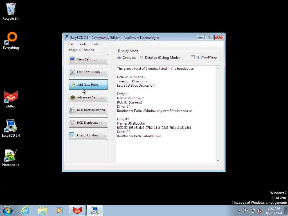Click the Show Desktop strip at the taskbar end
The height and width of the screenshot is (216, 288).
286,210
